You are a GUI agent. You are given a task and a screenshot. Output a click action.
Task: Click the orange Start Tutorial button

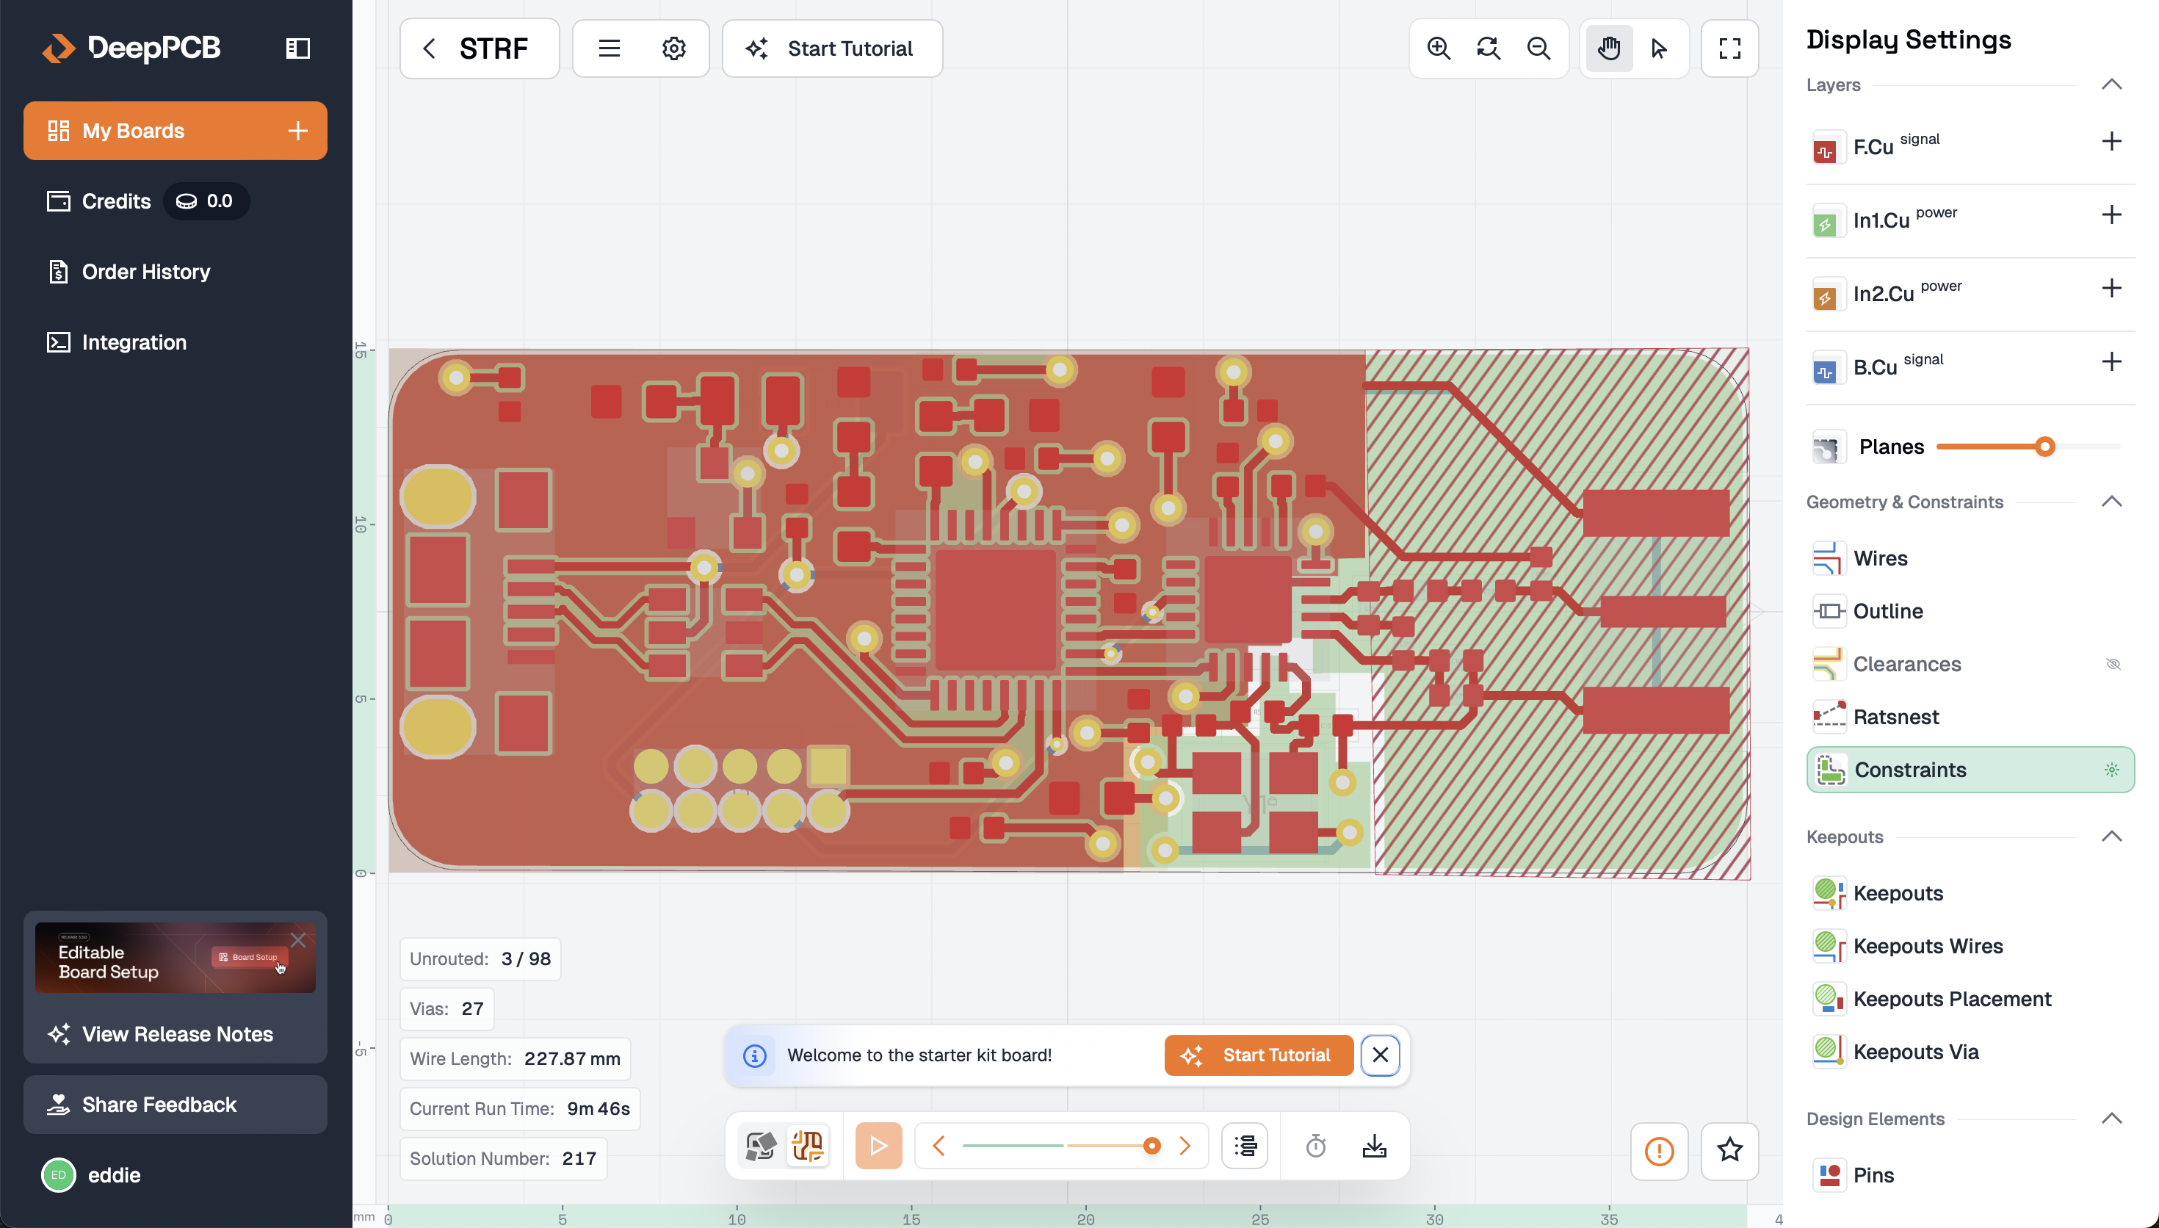pyautogui.click(x=1258, y=1055)
